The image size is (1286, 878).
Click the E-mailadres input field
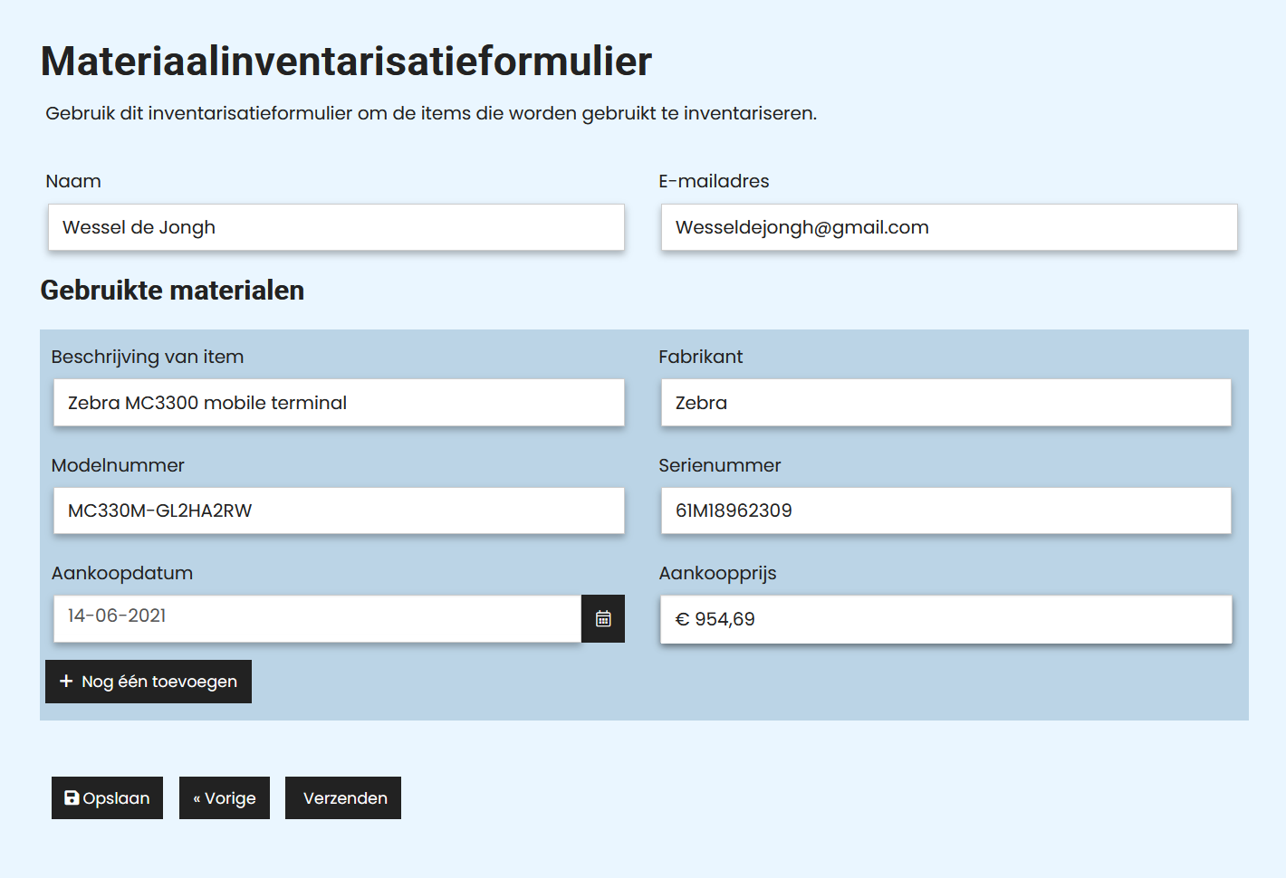[947, 227]
